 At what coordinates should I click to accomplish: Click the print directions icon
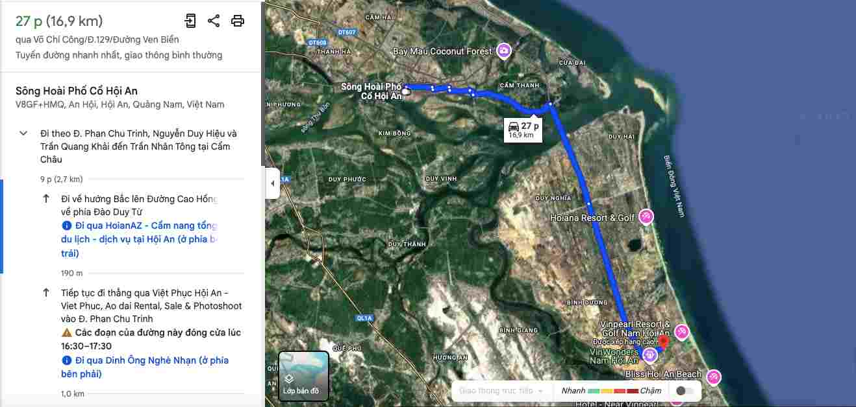pos(238,21)
